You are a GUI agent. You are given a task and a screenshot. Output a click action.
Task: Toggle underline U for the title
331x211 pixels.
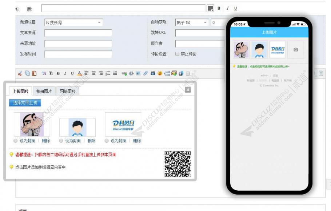coord(235,8)
